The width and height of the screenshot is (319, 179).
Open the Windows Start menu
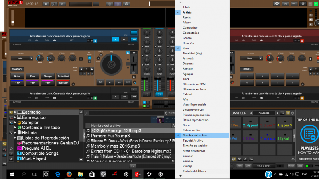12,174
